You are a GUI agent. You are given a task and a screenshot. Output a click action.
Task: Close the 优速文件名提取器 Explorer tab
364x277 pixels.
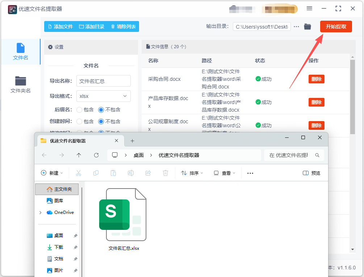point(117,141)
